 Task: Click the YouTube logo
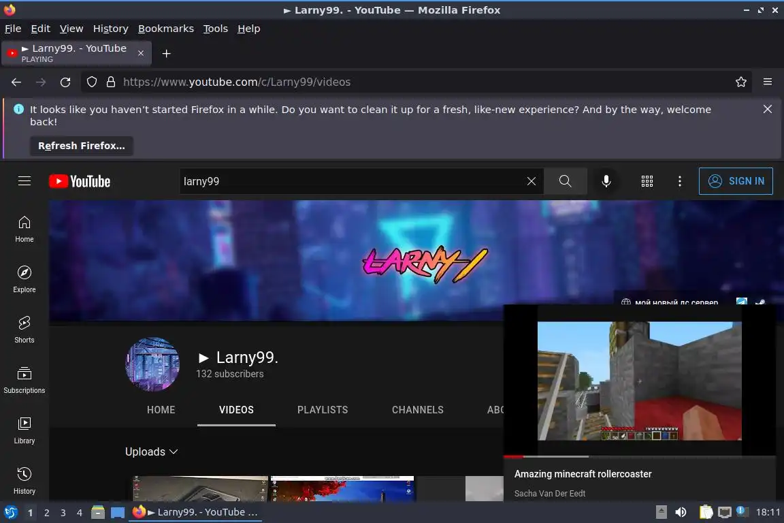(x=80, y=181)
